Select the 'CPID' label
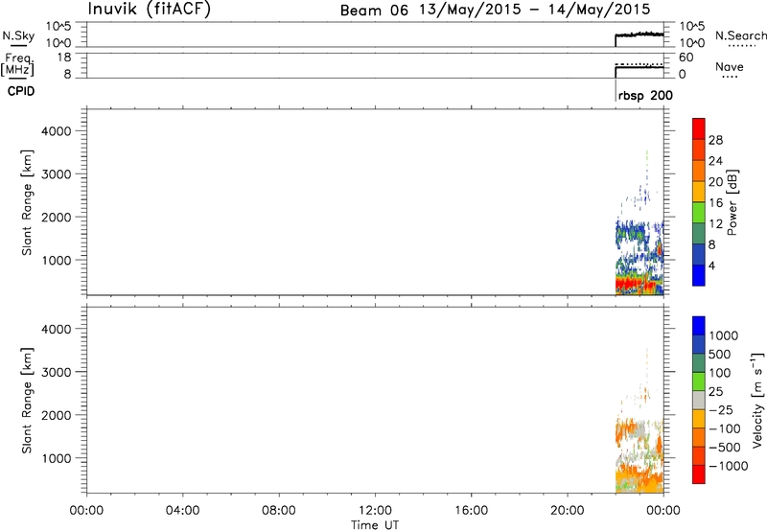 21,91
